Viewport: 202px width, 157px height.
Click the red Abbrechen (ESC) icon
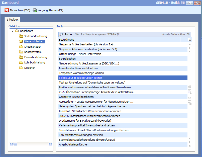click(7, 10)
